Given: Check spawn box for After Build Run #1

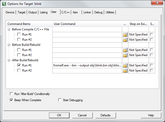Looking at the screenshot, I should point(151,65).
